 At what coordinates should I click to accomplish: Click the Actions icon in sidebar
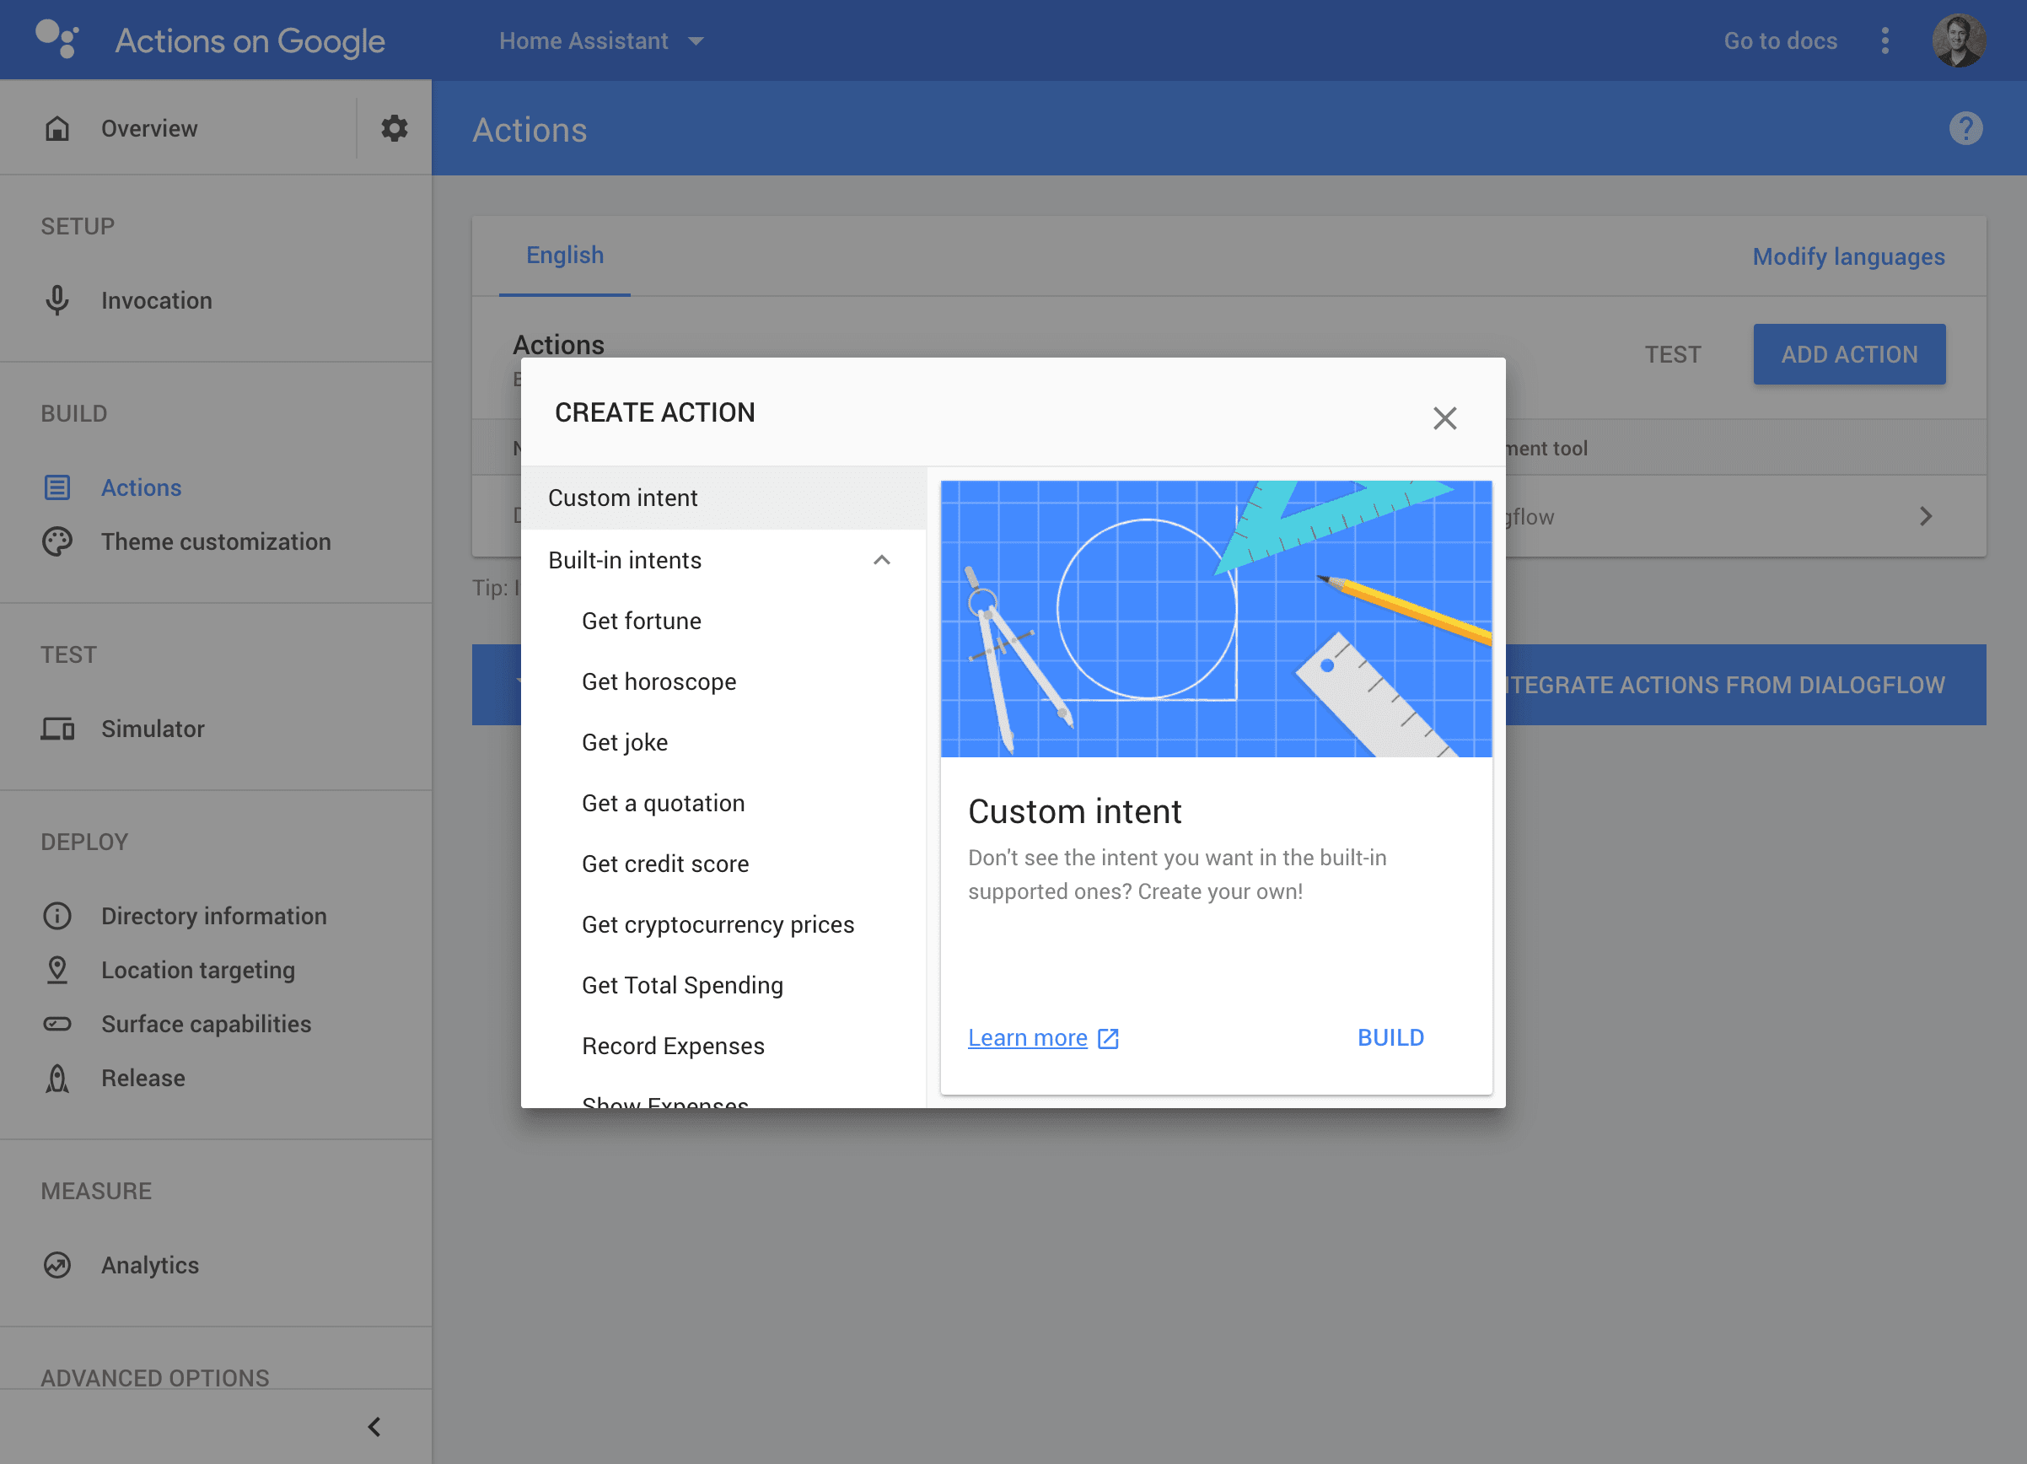pyautogui.click(x=58, y=487)
